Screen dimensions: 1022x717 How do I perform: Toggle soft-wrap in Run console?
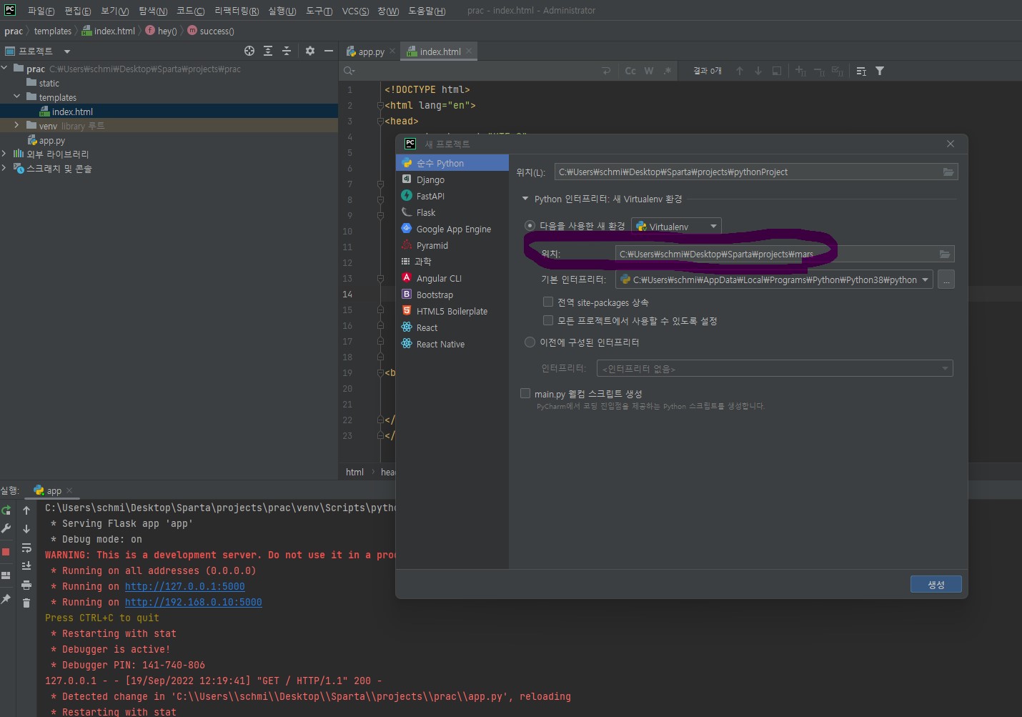click(26, 548)
